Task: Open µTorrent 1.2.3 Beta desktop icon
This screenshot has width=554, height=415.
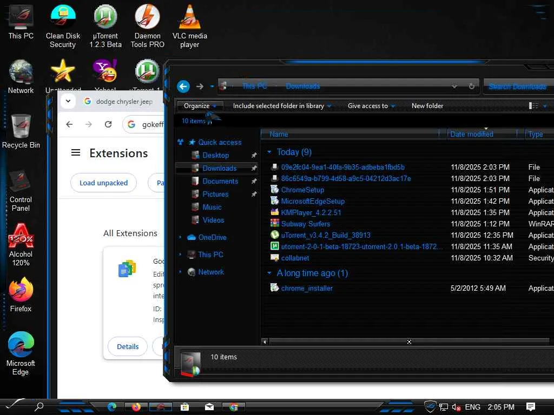Action: pos(105,26)
